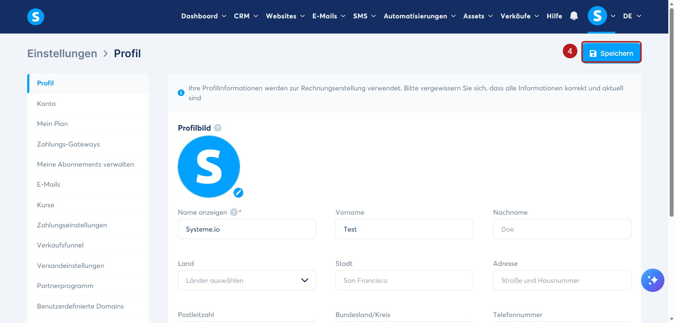675x323 pixels.
Task: Open the AI assistant sparkle button
Action: (x=652, y=280)
